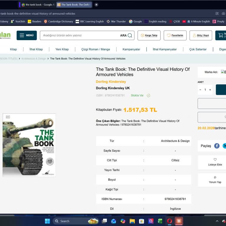Open new browser tab with plus button
226x226 pixels.
point(96,5)
